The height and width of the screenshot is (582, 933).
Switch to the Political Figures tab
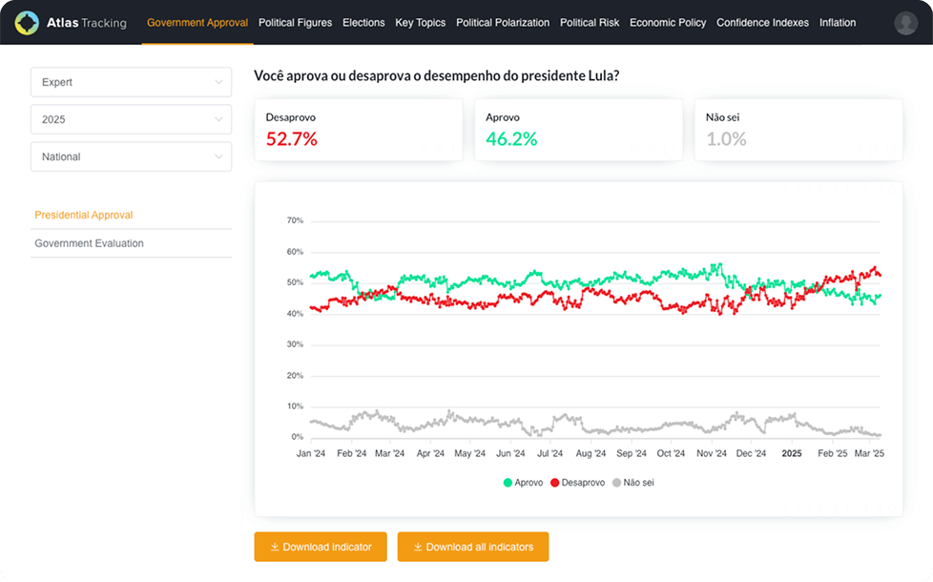[x=295, y=23]
